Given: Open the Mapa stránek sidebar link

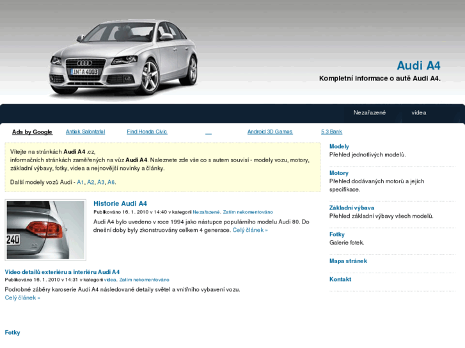Looking at the screenshot, I should click(348, 261).
